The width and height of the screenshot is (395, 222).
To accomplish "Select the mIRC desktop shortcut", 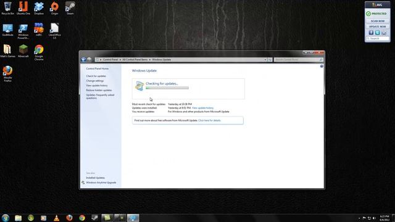I will (x=39, y=30).
